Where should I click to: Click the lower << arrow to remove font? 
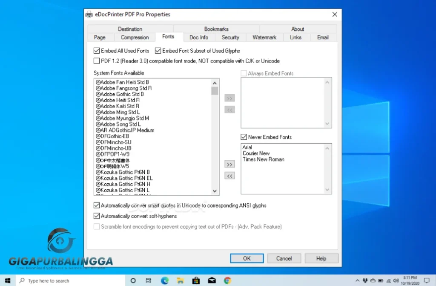pyautogui.click(x=229, y=176)
